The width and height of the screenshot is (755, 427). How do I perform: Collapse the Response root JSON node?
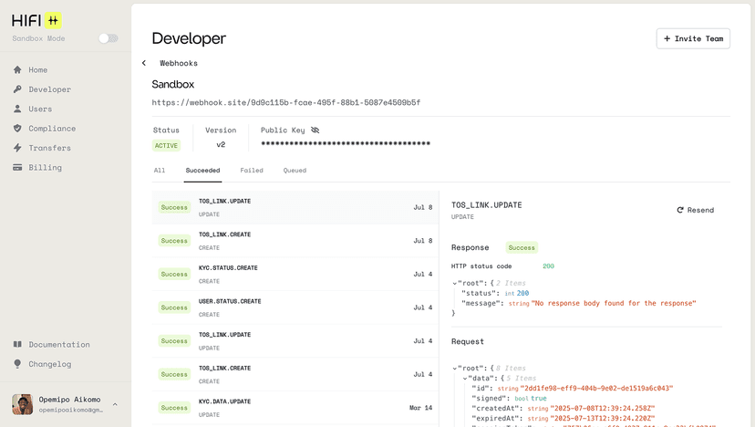click(x=454, y=284)
